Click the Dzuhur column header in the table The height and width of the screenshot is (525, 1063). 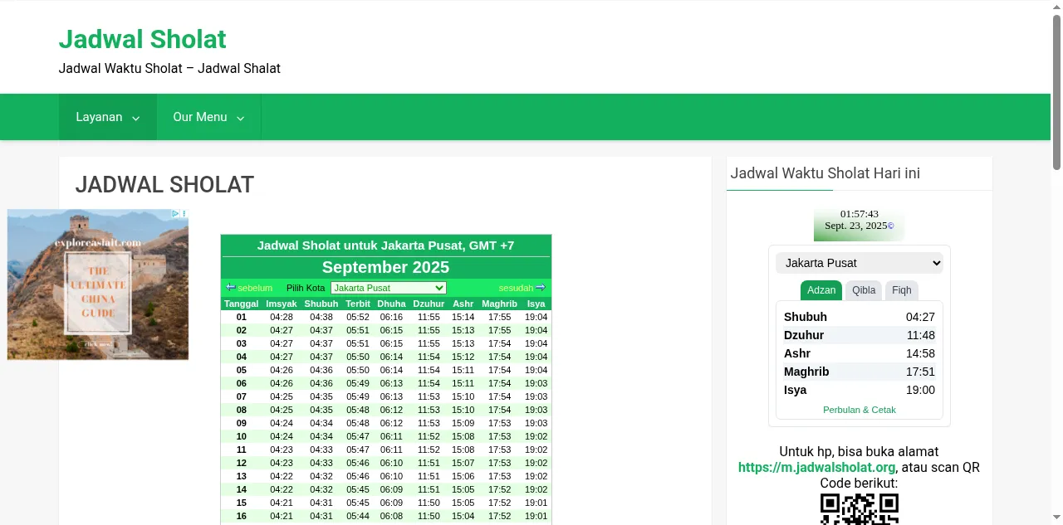click(429, 304)
